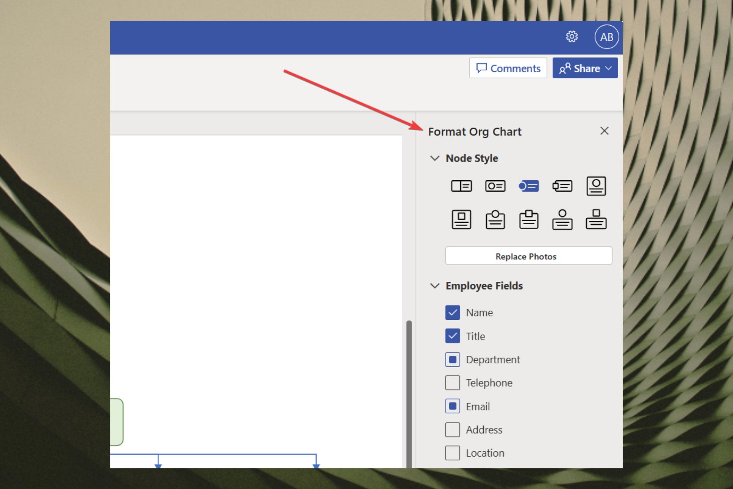Choose last node style in second row

[596, 220]
